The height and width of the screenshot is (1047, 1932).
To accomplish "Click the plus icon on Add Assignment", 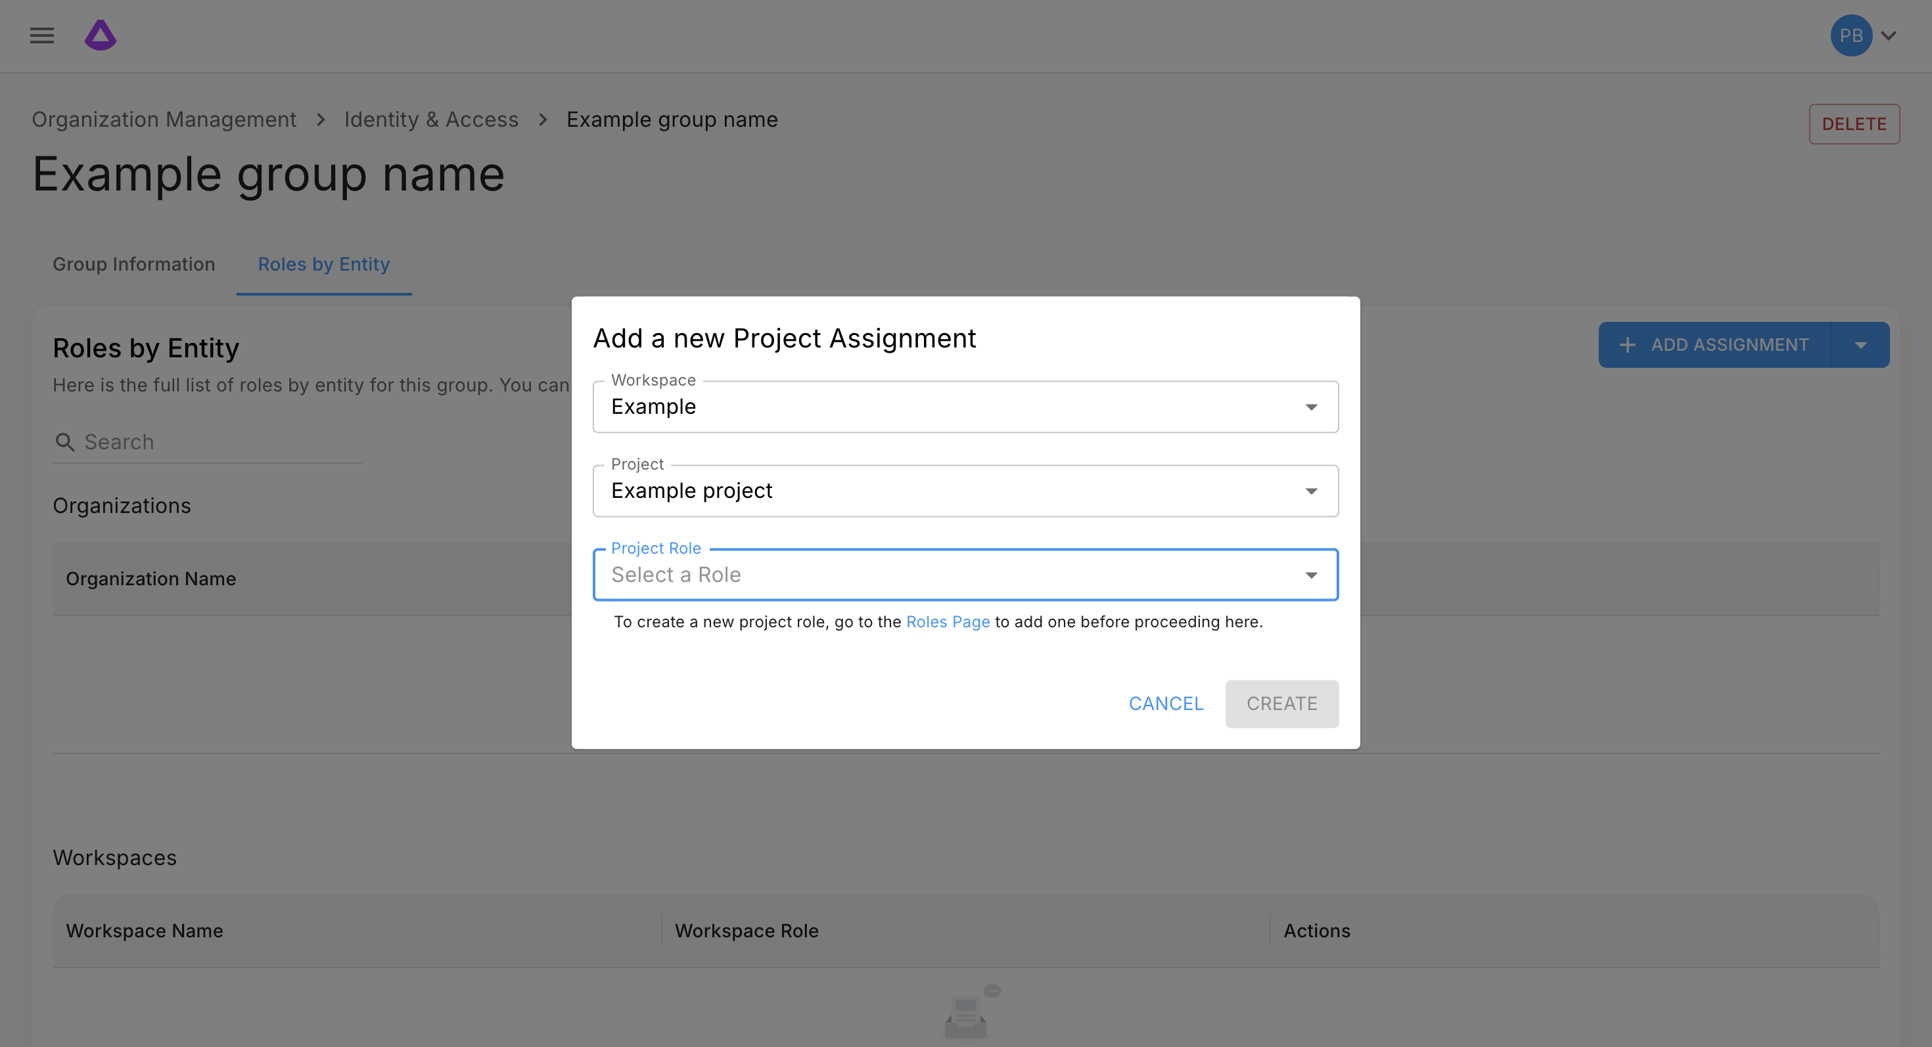I will (1626, 345).
